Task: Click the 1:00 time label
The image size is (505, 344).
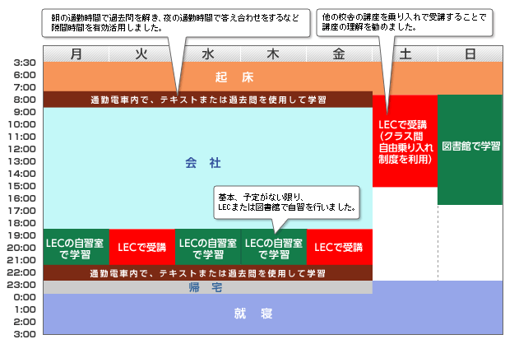Action: click(25, 309)
